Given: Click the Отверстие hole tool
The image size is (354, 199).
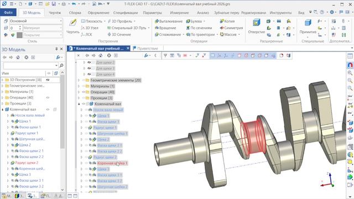Looking at the screenshot, I should click(x=257, y=27).
